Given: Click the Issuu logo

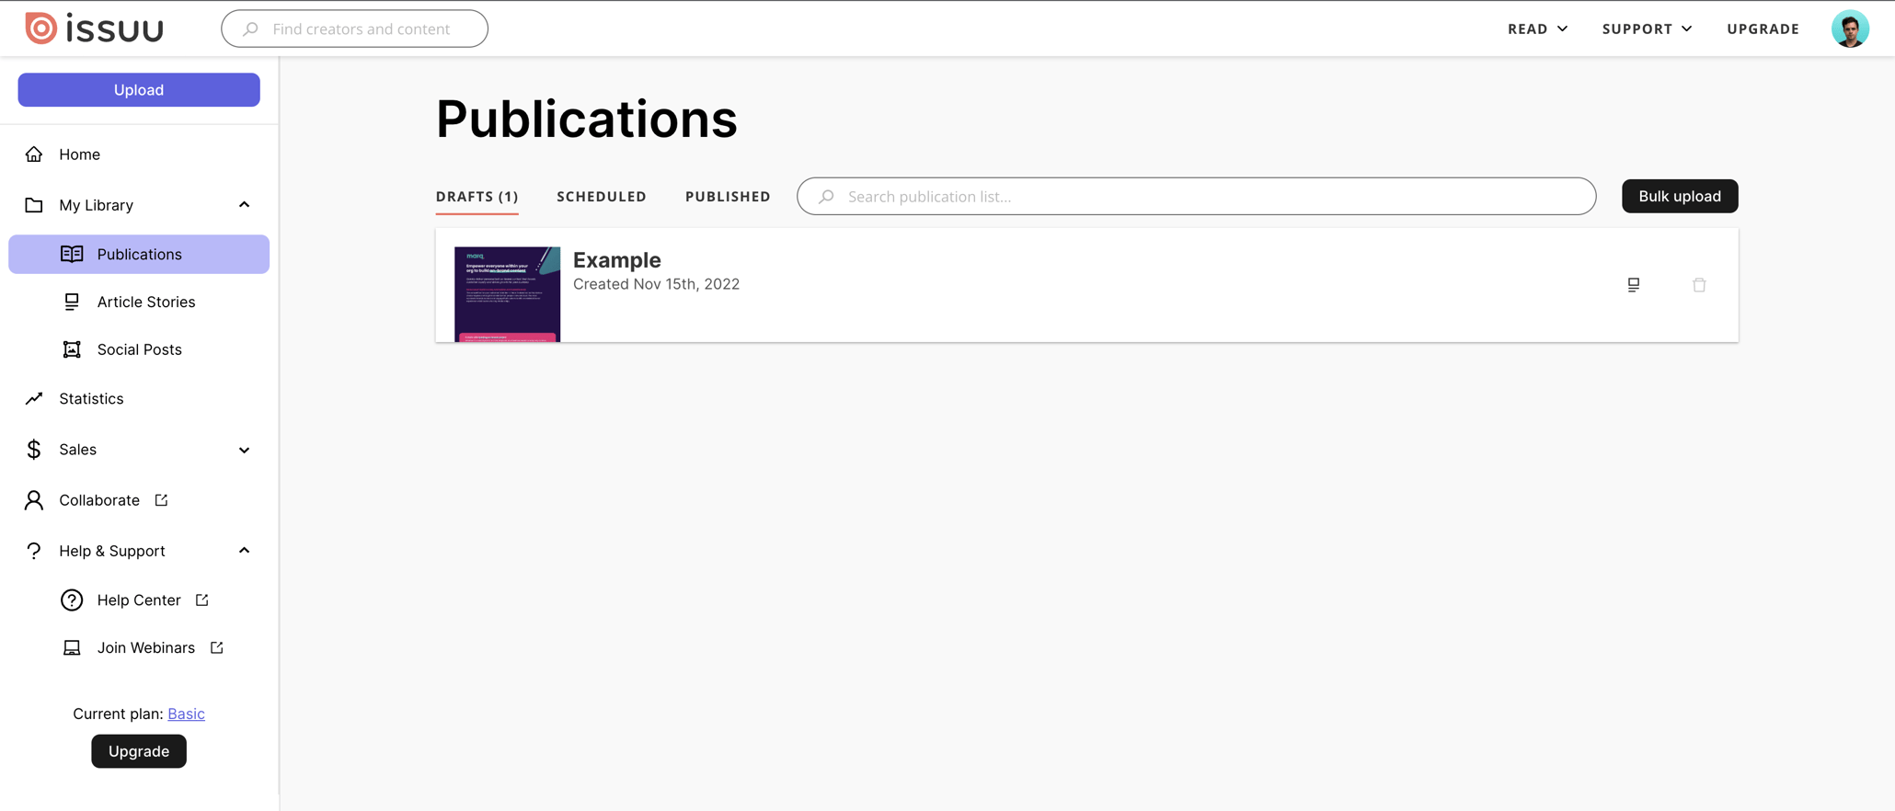Looking at the screenshot, I should (94, 29).
